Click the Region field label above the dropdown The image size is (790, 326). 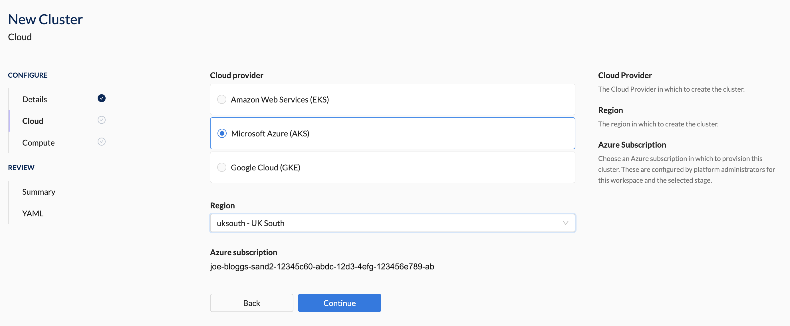point(222,206)
